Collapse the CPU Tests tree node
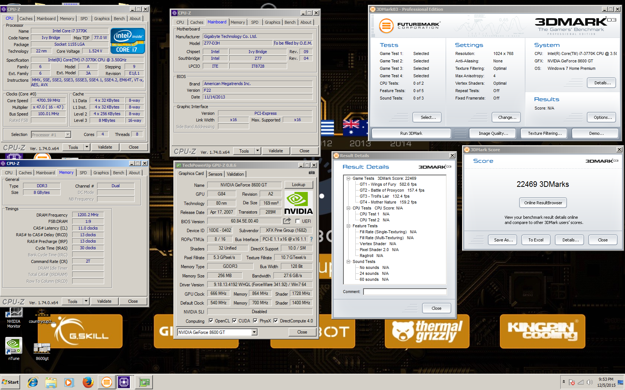The height and width of the screenshot is (390, 625). point(349,208)
